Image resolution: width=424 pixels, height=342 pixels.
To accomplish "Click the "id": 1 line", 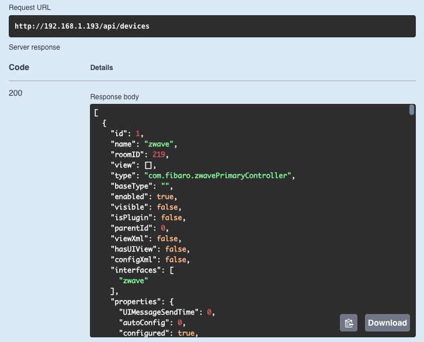I will coord(127,134).
